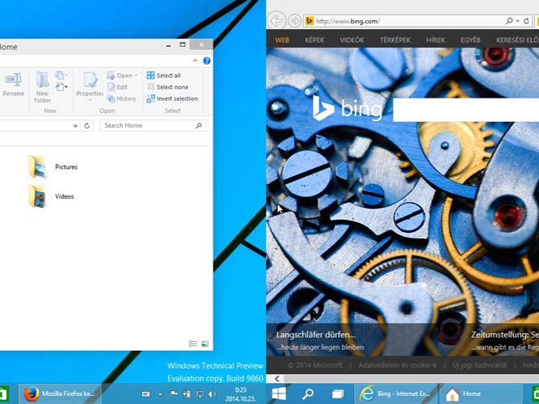539x404 pixels.
Task: Switch Explorer to Large icons view icon
Action: point(205,343)
